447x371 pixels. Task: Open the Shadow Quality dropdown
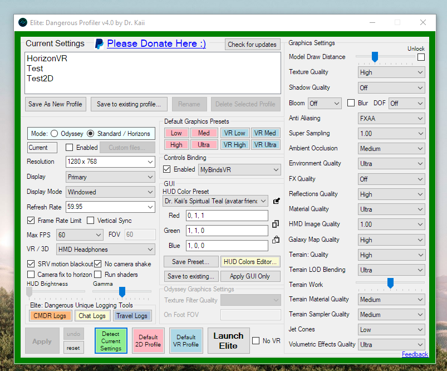click(x=391, y=88)
